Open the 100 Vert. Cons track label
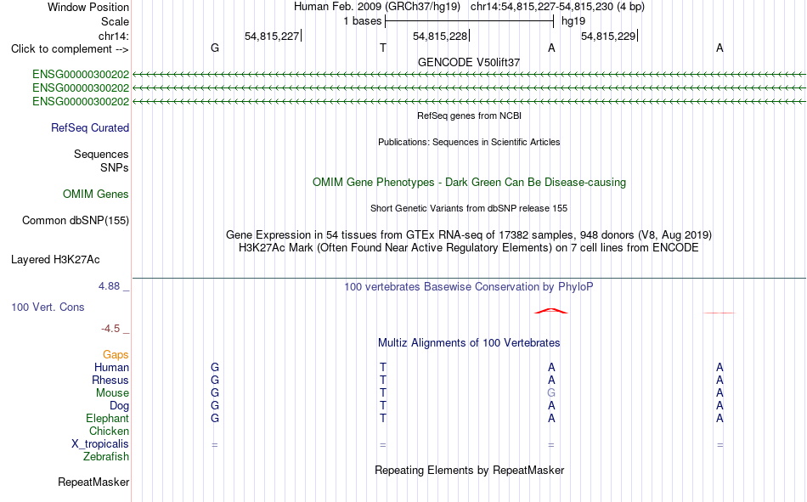The image size is (807, 502). (48, 307)
